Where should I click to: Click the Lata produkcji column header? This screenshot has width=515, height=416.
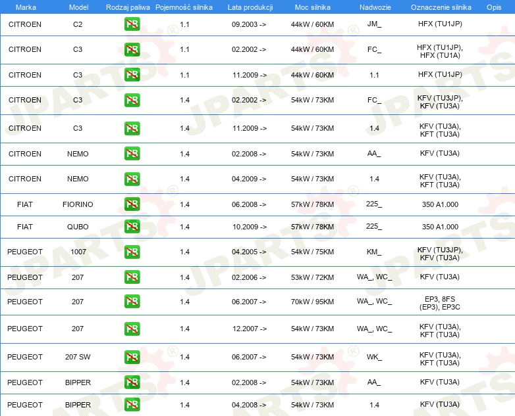250,7
